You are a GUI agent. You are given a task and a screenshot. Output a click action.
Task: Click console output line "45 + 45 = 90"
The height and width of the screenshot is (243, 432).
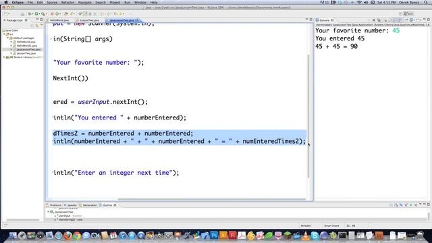[336, 47]
